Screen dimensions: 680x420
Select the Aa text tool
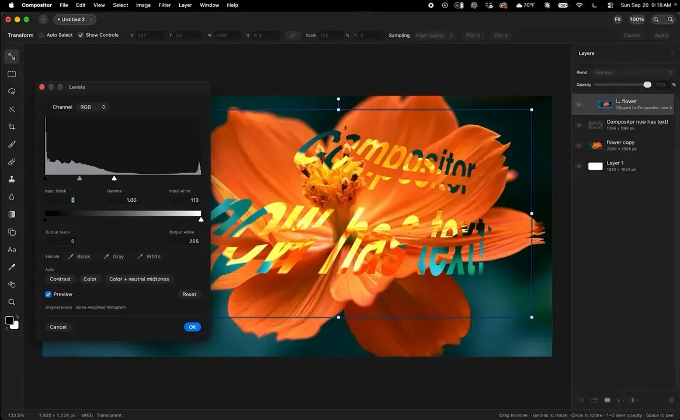pyautogui.click(x=12, y=250)
